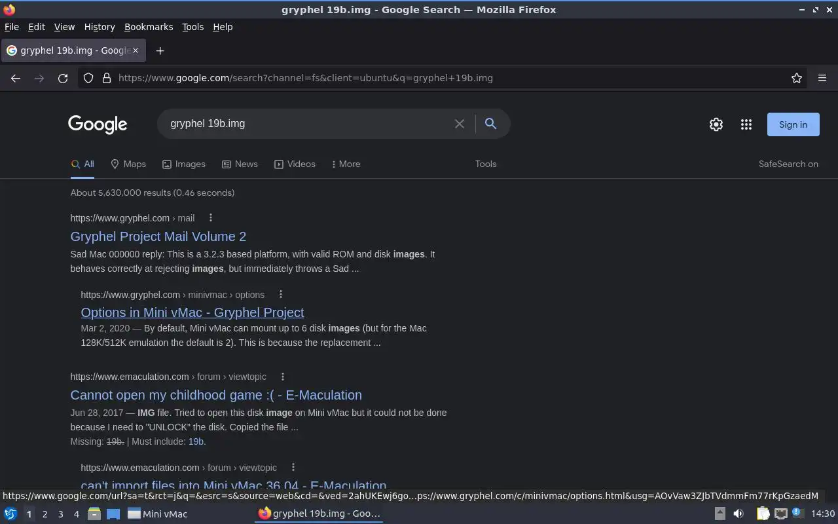Open the Edit menu
Screen dimensions: 838x524
37,27
